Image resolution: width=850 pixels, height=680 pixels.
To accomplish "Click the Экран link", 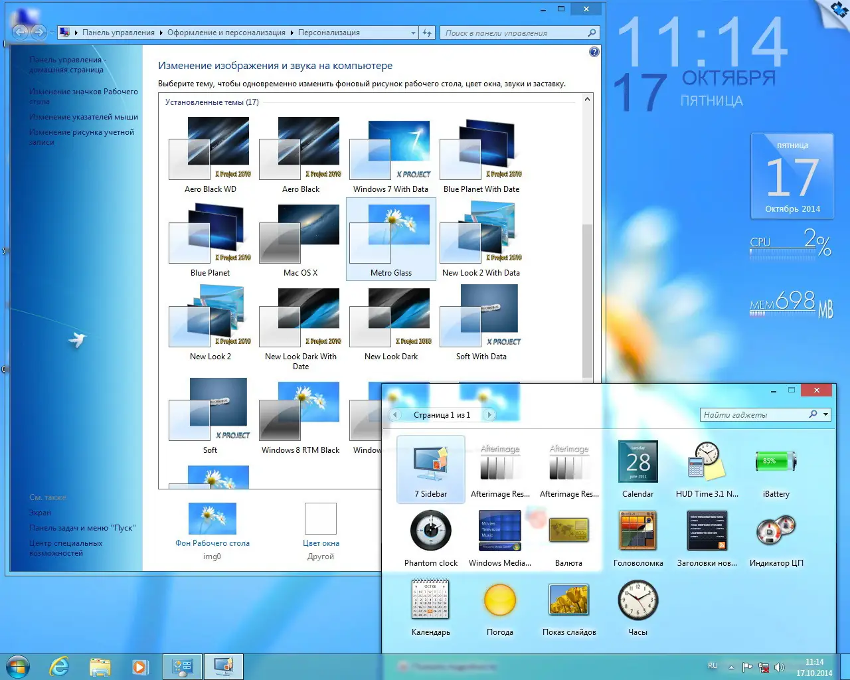I will click(x=40, y=512).
